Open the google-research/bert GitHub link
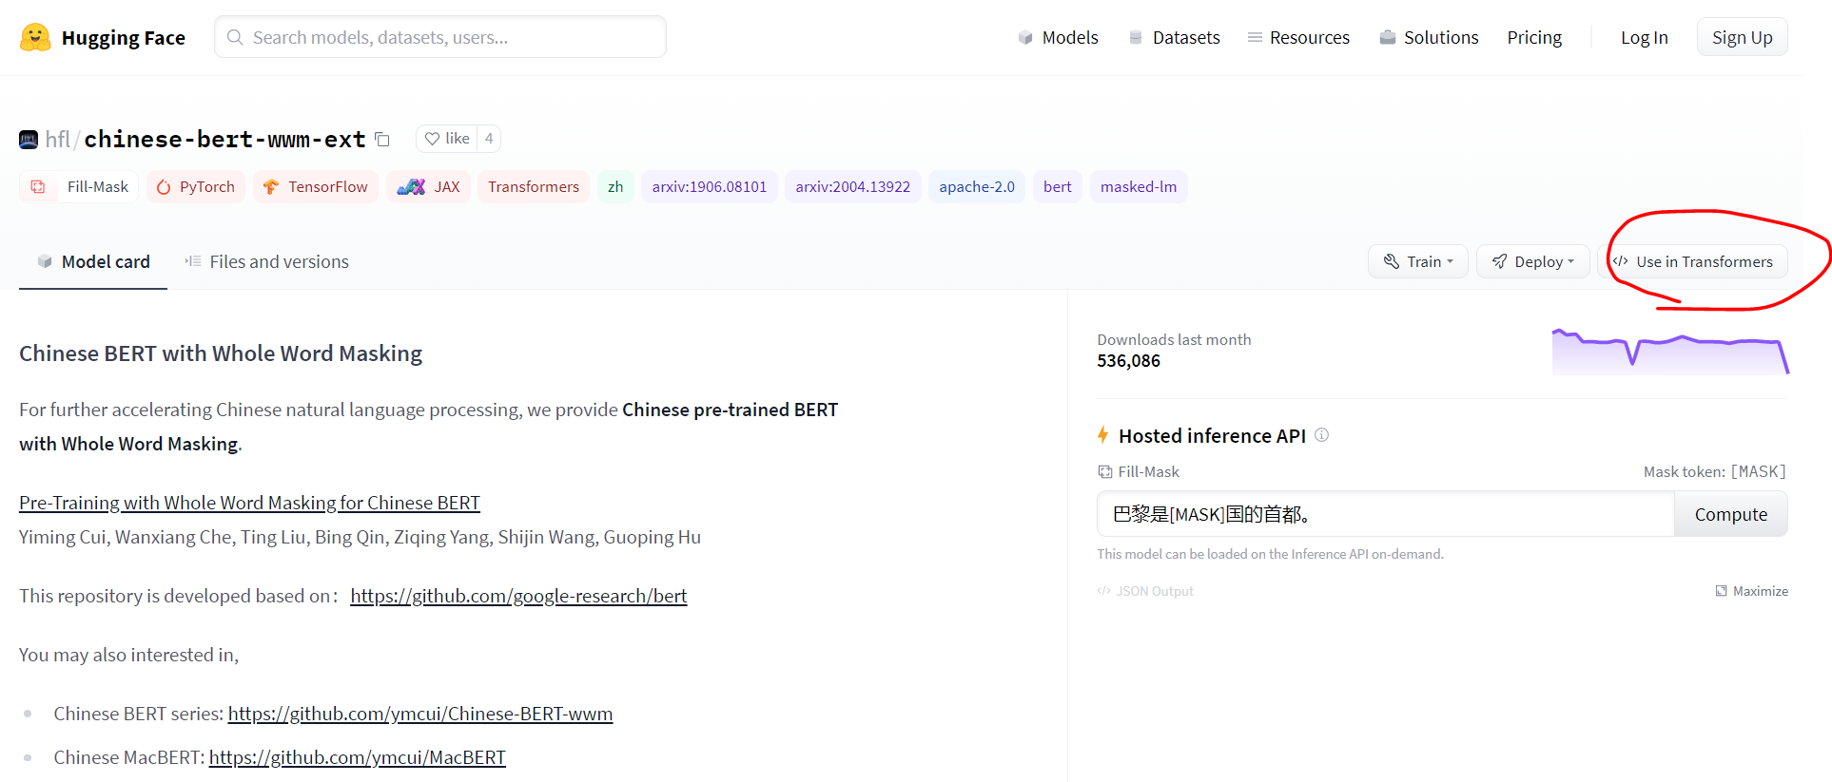The height and width of the screenshot is (782, 1832). tap(518, 596)
